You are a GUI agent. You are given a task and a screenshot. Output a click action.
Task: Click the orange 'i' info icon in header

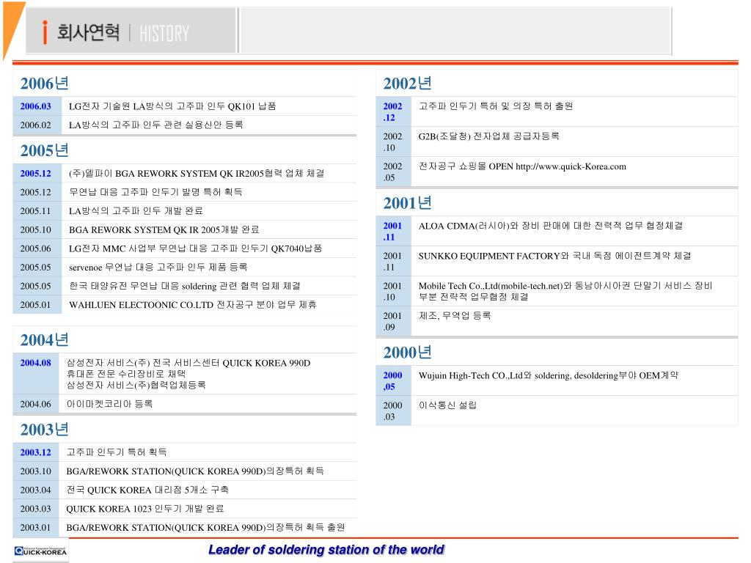(45, 32)
